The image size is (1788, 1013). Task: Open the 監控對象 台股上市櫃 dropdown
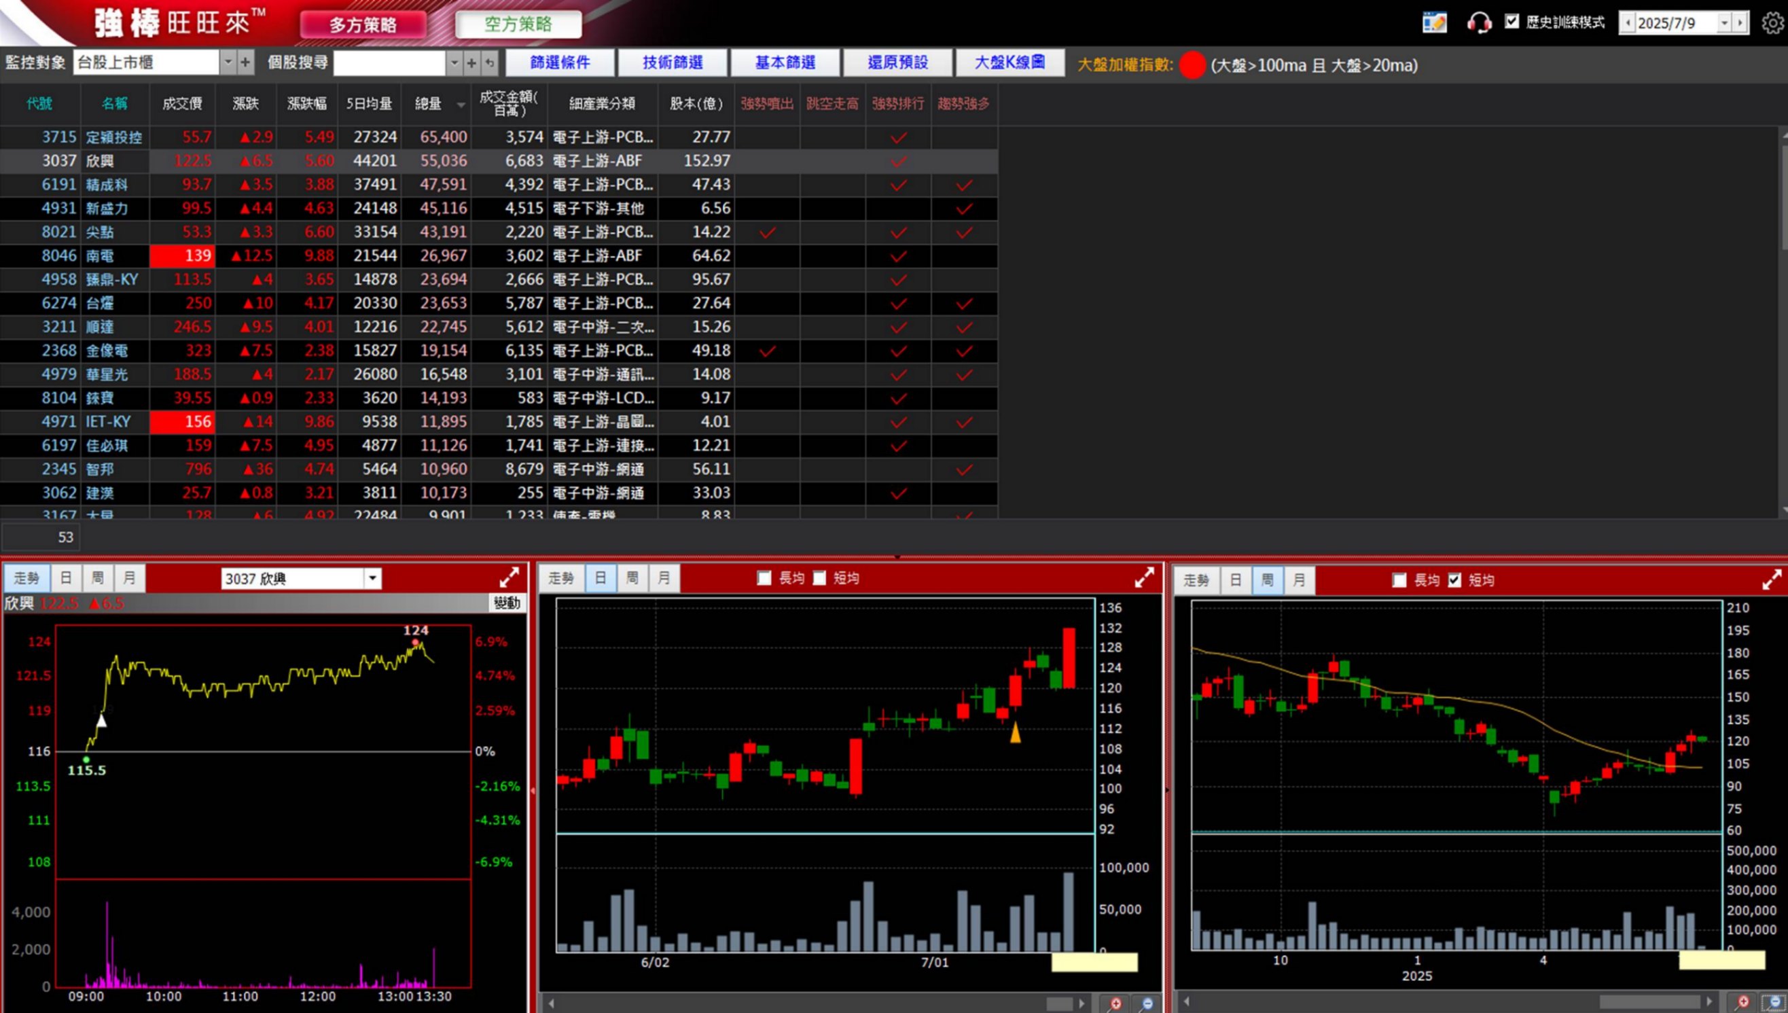click(x=228, y=63)
